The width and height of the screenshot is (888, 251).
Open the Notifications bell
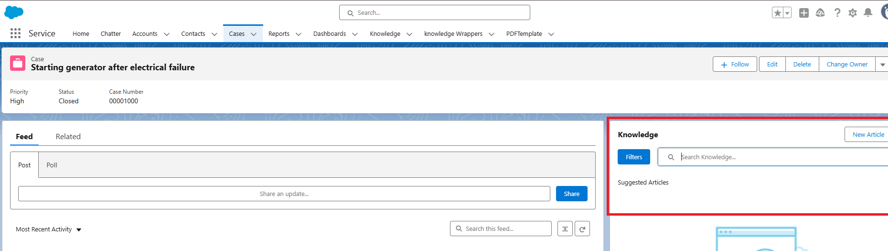point(868,13)
